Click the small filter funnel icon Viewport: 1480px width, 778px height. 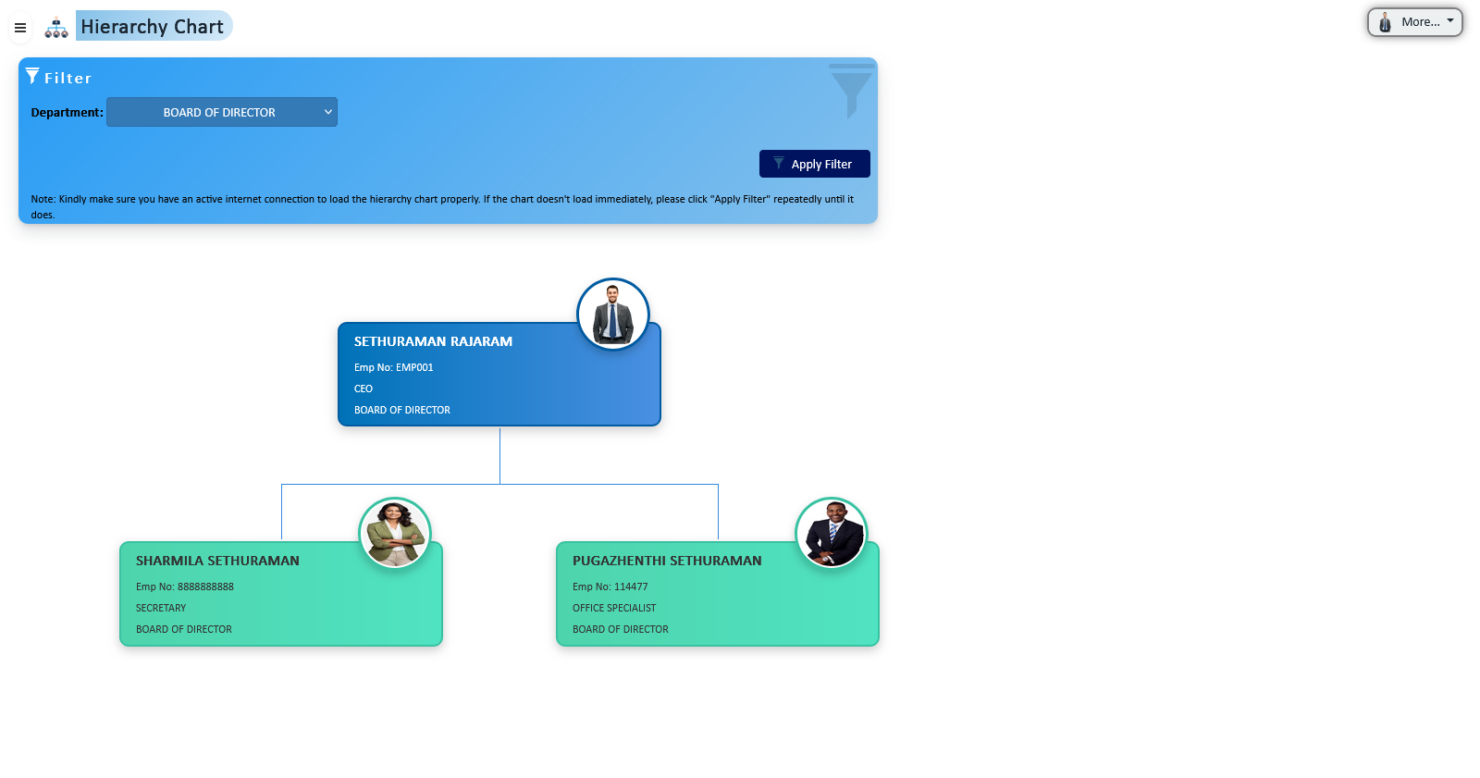tap(32, 76)
